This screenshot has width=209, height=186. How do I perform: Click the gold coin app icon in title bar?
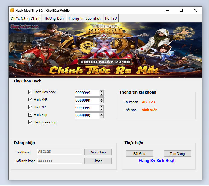coord(12,10)
